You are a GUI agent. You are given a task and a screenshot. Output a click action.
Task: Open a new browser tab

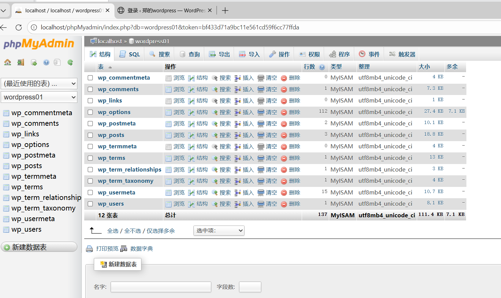click(x=225, y=11)
